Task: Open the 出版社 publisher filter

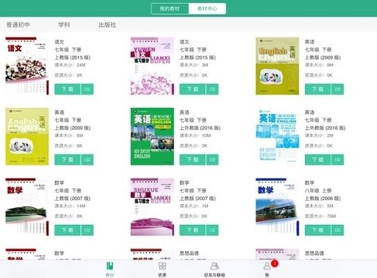Action: click(107, 25)
